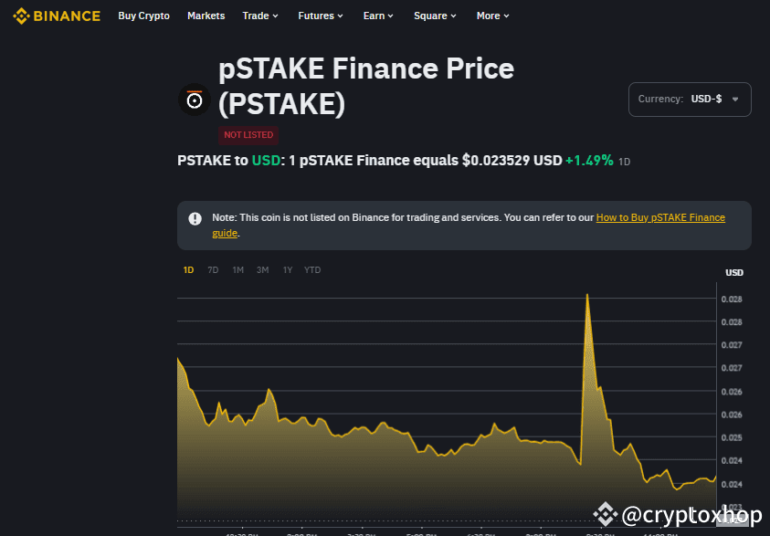This screenshot has width=770, height=536.
Task: Click the exclamation info icon in note
Action: click(195, 218)
